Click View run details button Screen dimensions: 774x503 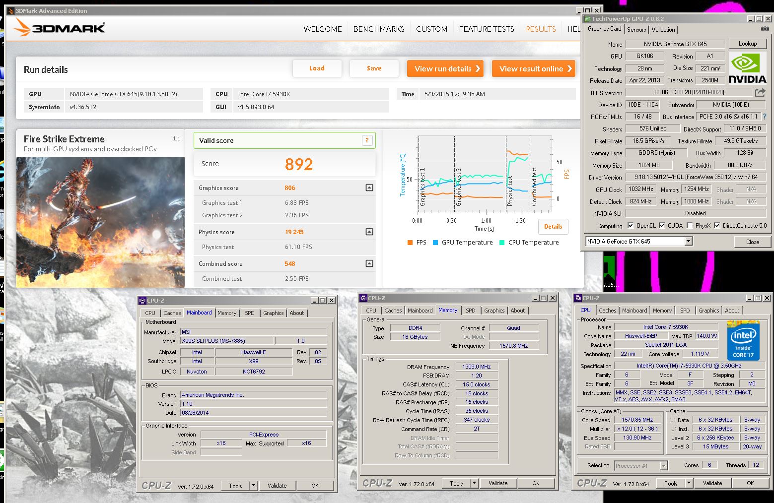point(445,68)
